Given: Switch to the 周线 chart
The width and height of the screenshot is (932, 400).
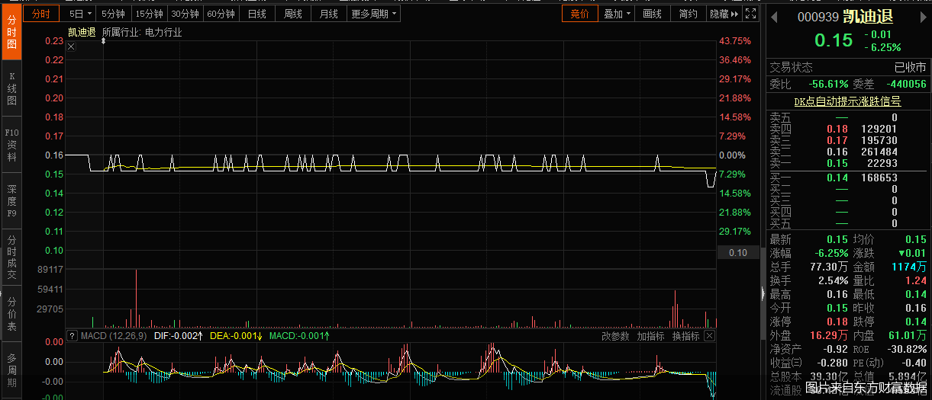Looking at the screenshot, I should (x=293, y=14).
